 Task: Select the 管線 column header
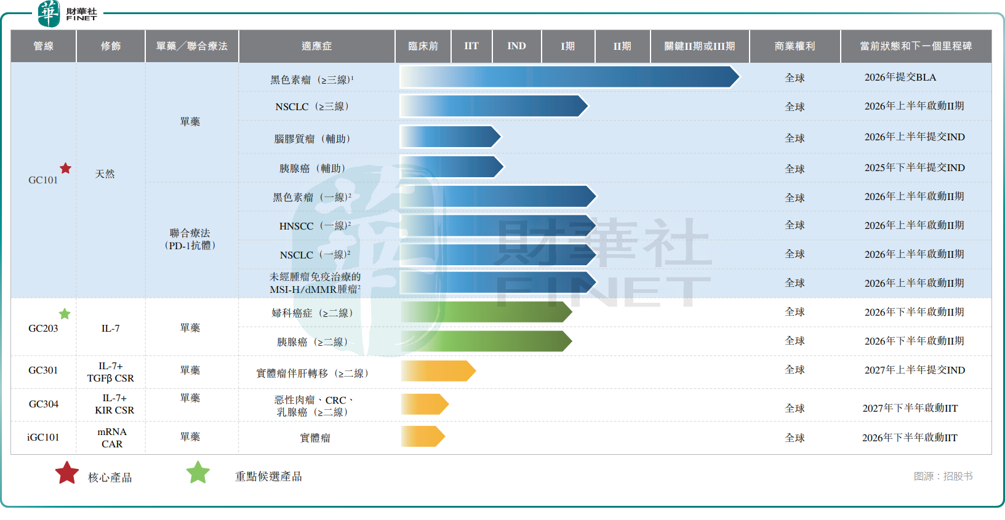43,46
